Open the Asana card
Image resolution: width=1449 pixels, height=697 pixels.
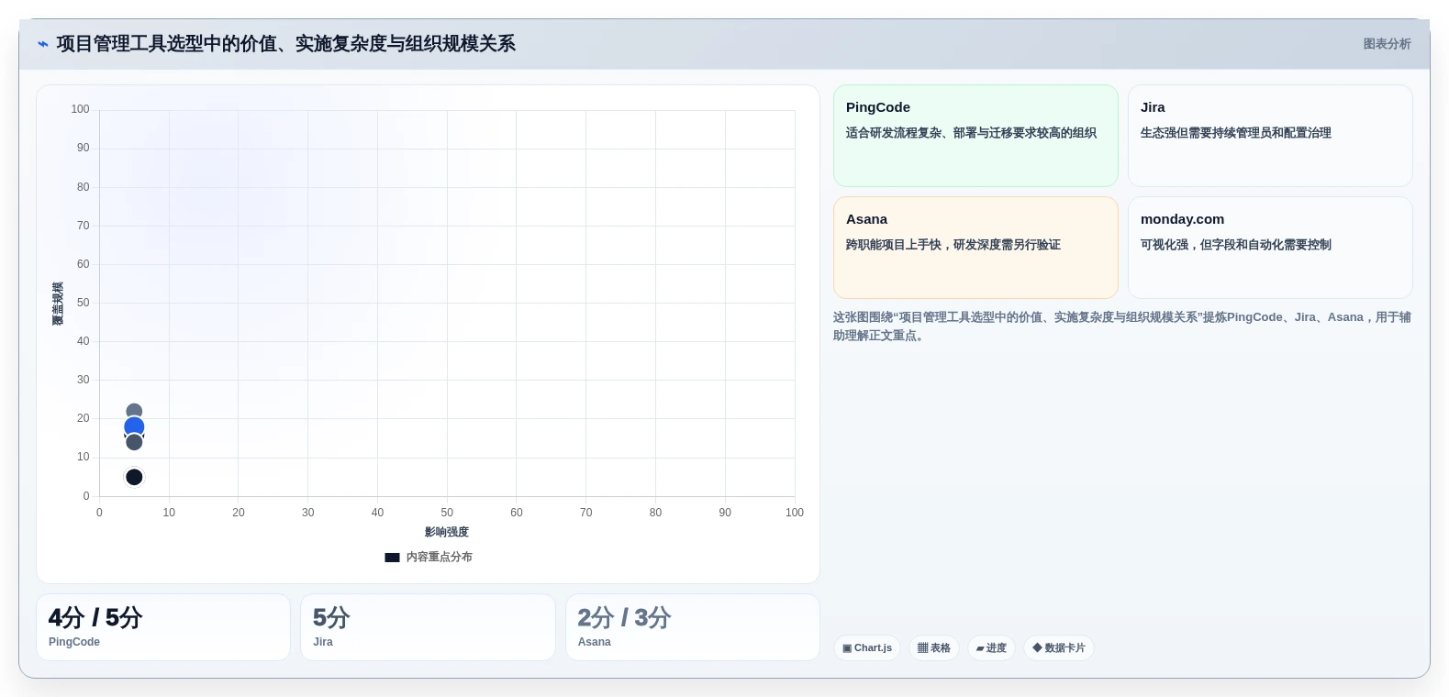click(975, 248)
